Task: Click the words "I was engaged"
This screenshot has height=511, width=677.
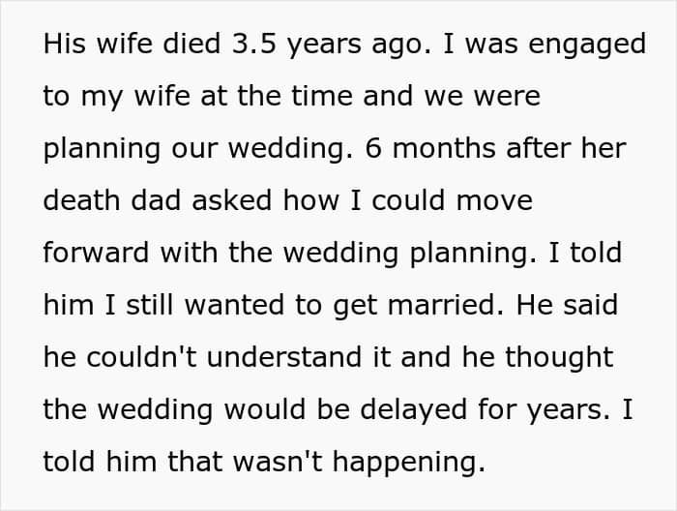Action: click(545, 45)
